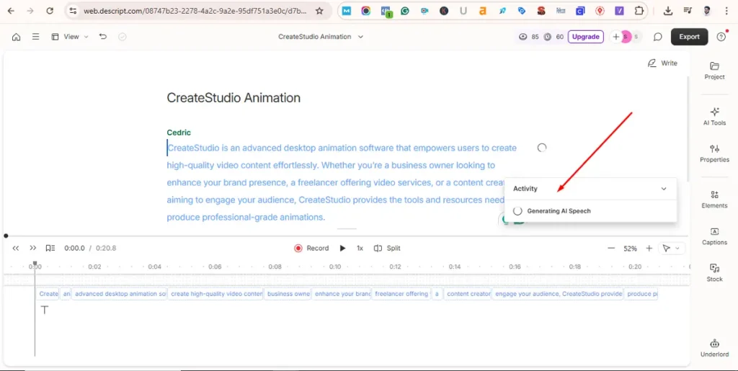Click the Write button

click(662, 63)
